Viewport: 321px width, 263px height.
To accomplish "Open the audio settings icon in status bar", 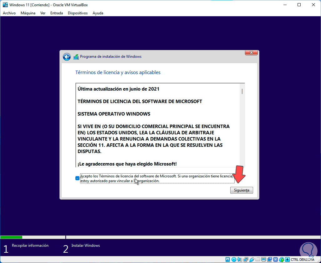I will point(240,260).
